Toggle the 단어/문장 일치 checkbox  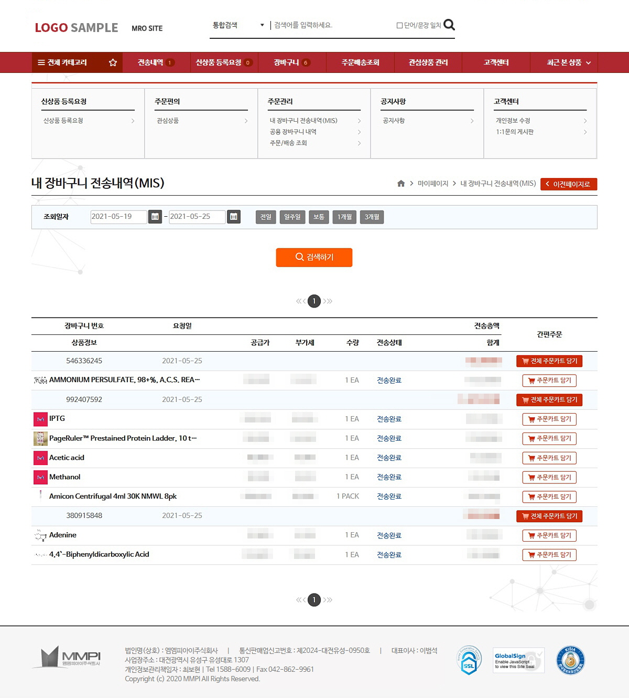(x=399, y=25)
